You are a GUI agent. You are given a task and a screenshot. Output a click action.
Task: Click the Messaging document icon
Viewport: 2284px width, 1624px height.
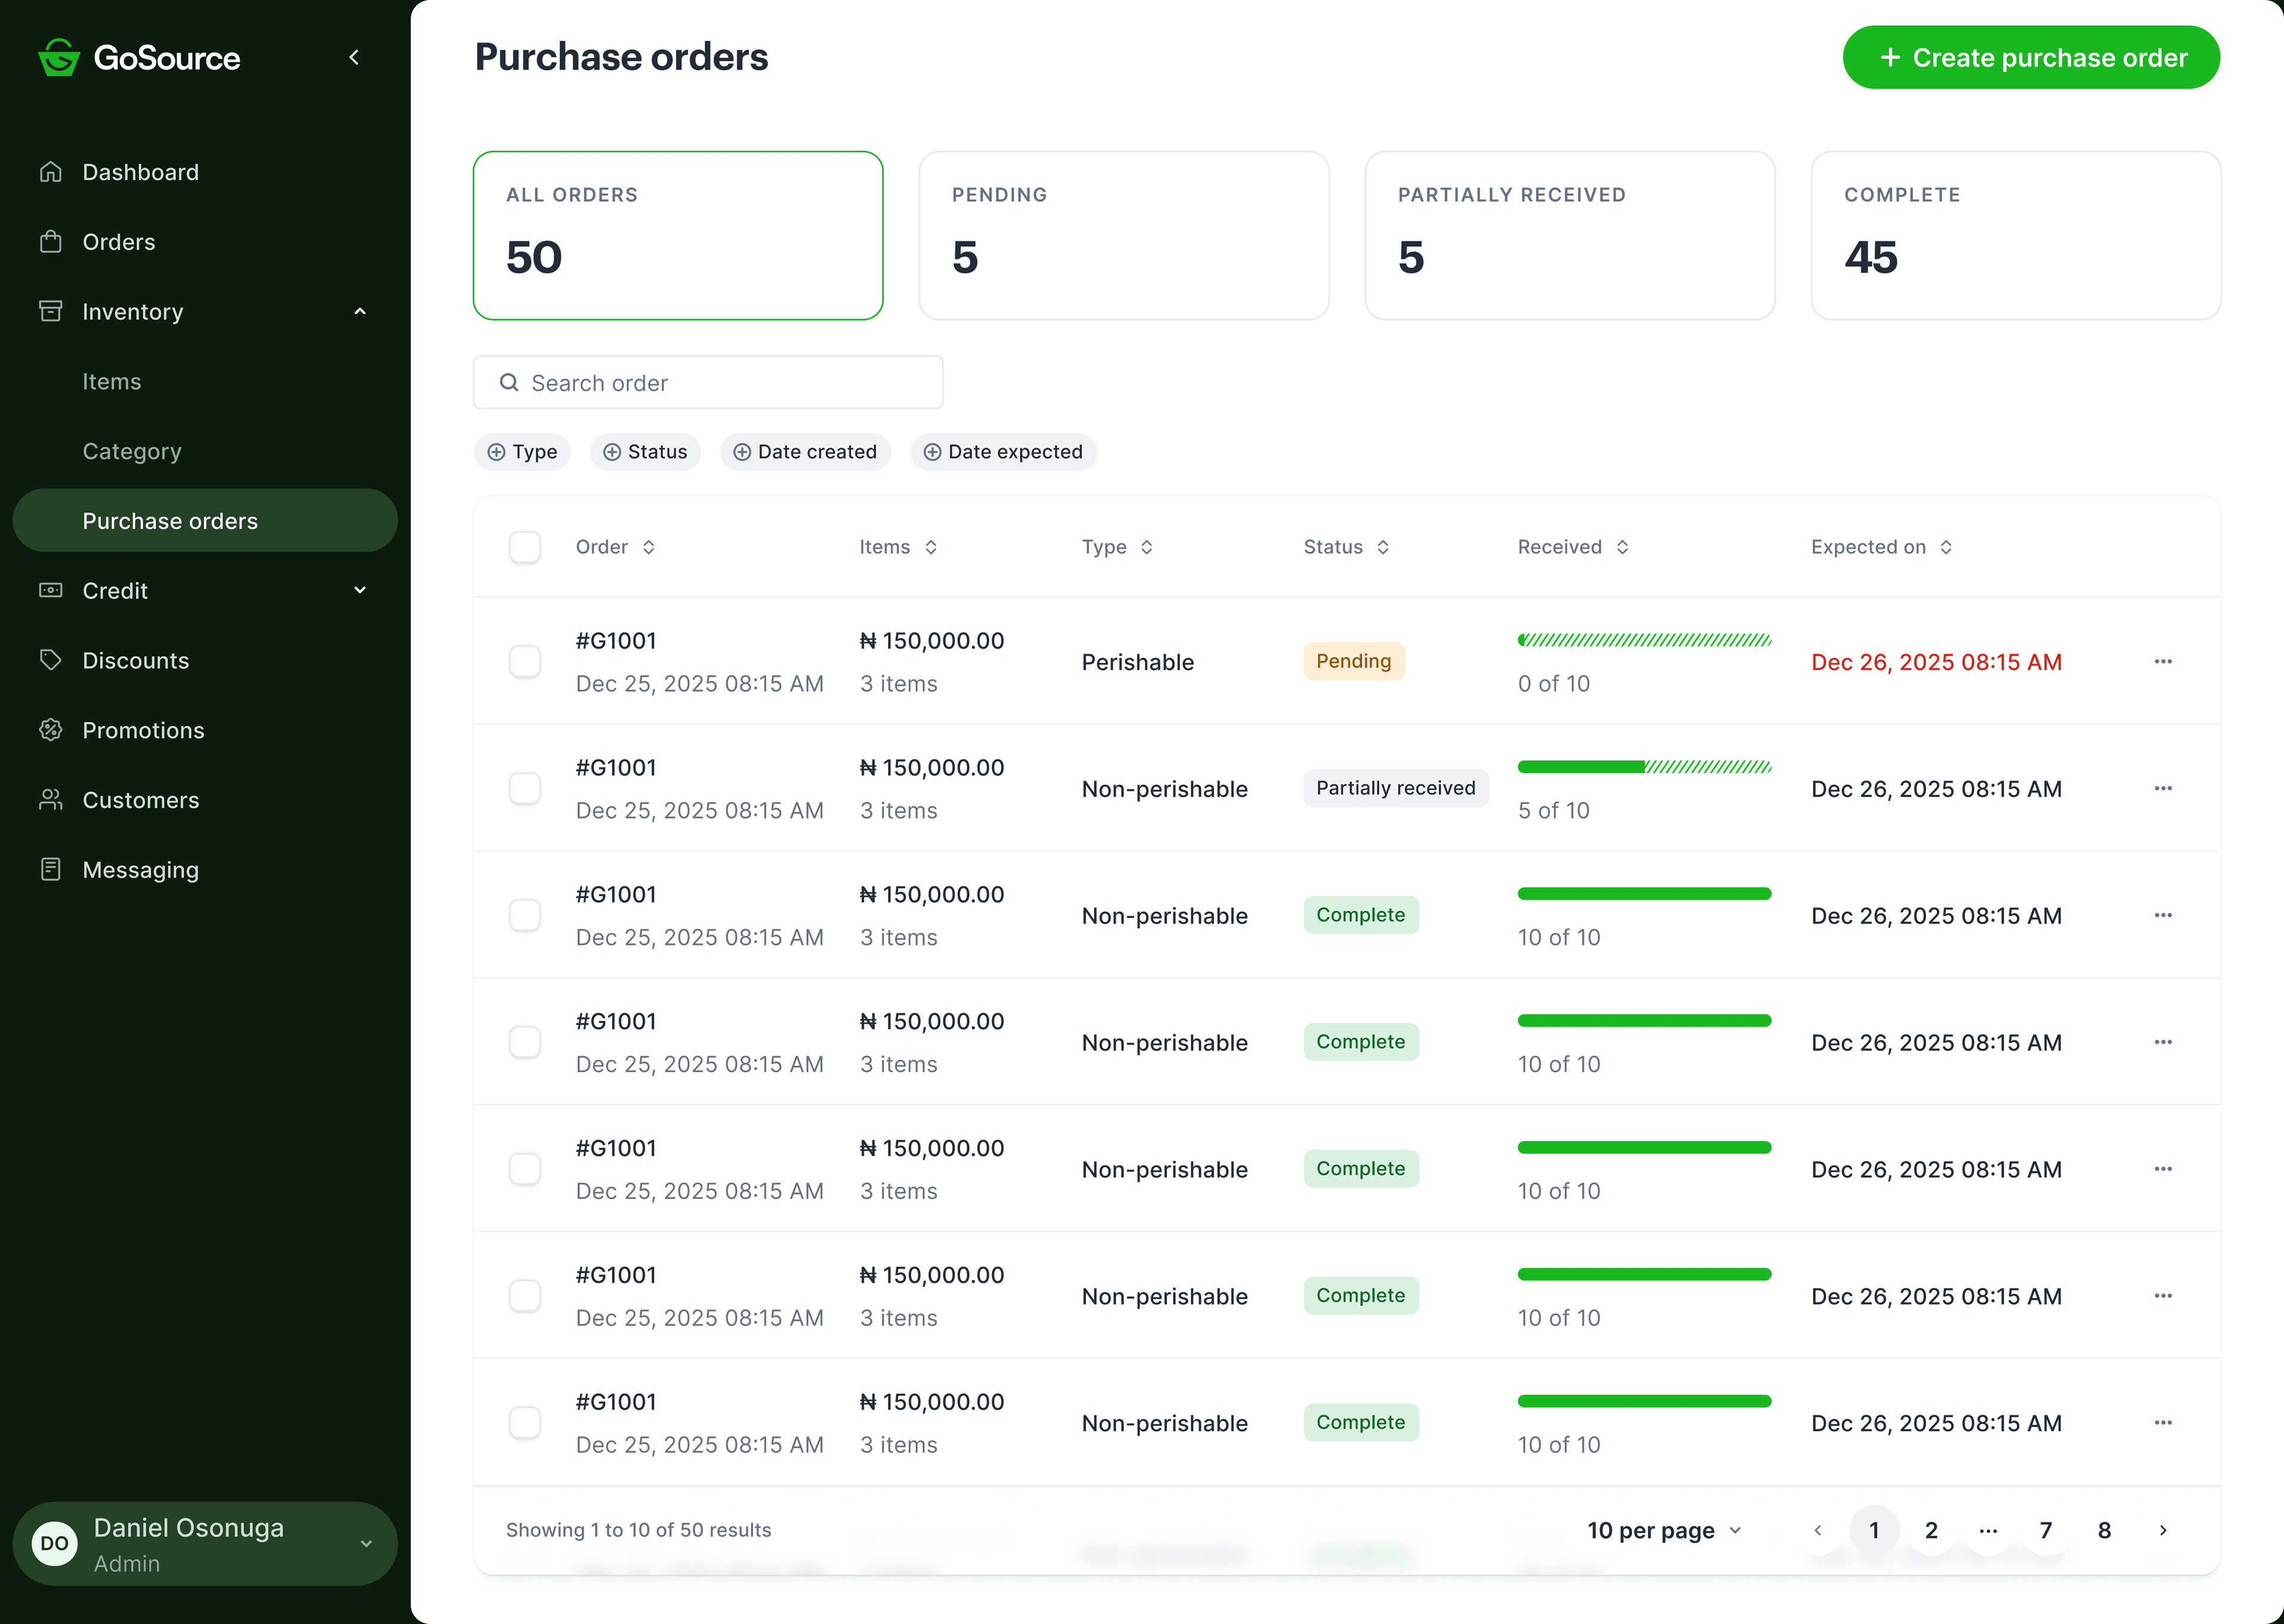(x=50, y=869)
